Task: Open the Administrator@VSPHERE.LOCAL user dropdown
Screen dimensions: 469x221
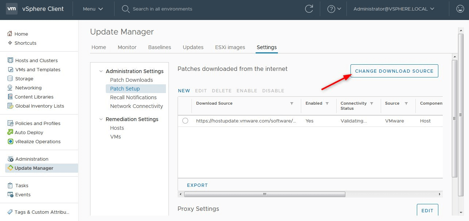Action: point(394,9)
